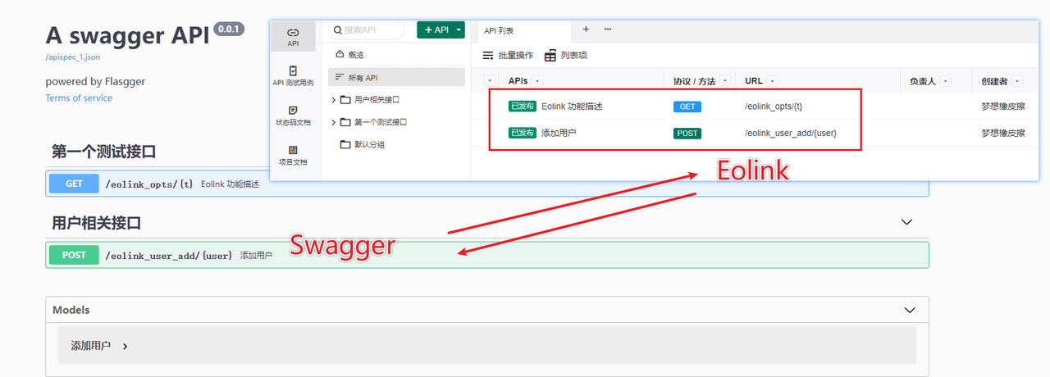The width and height of the screenshot is (1050, 377).
Task: Open the 添加用户 API row in Eolink
Action: [559, 133]
